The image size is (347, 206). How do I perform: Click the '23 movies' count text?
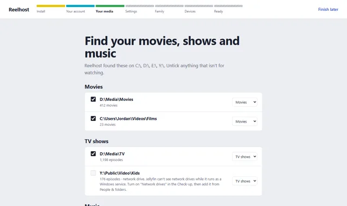pyautogui.click(x=107, y=125)
